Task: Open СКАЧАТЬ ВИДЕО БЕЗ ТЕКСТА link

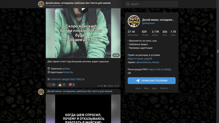Action: pyautogui.click(x=68, y=79)
